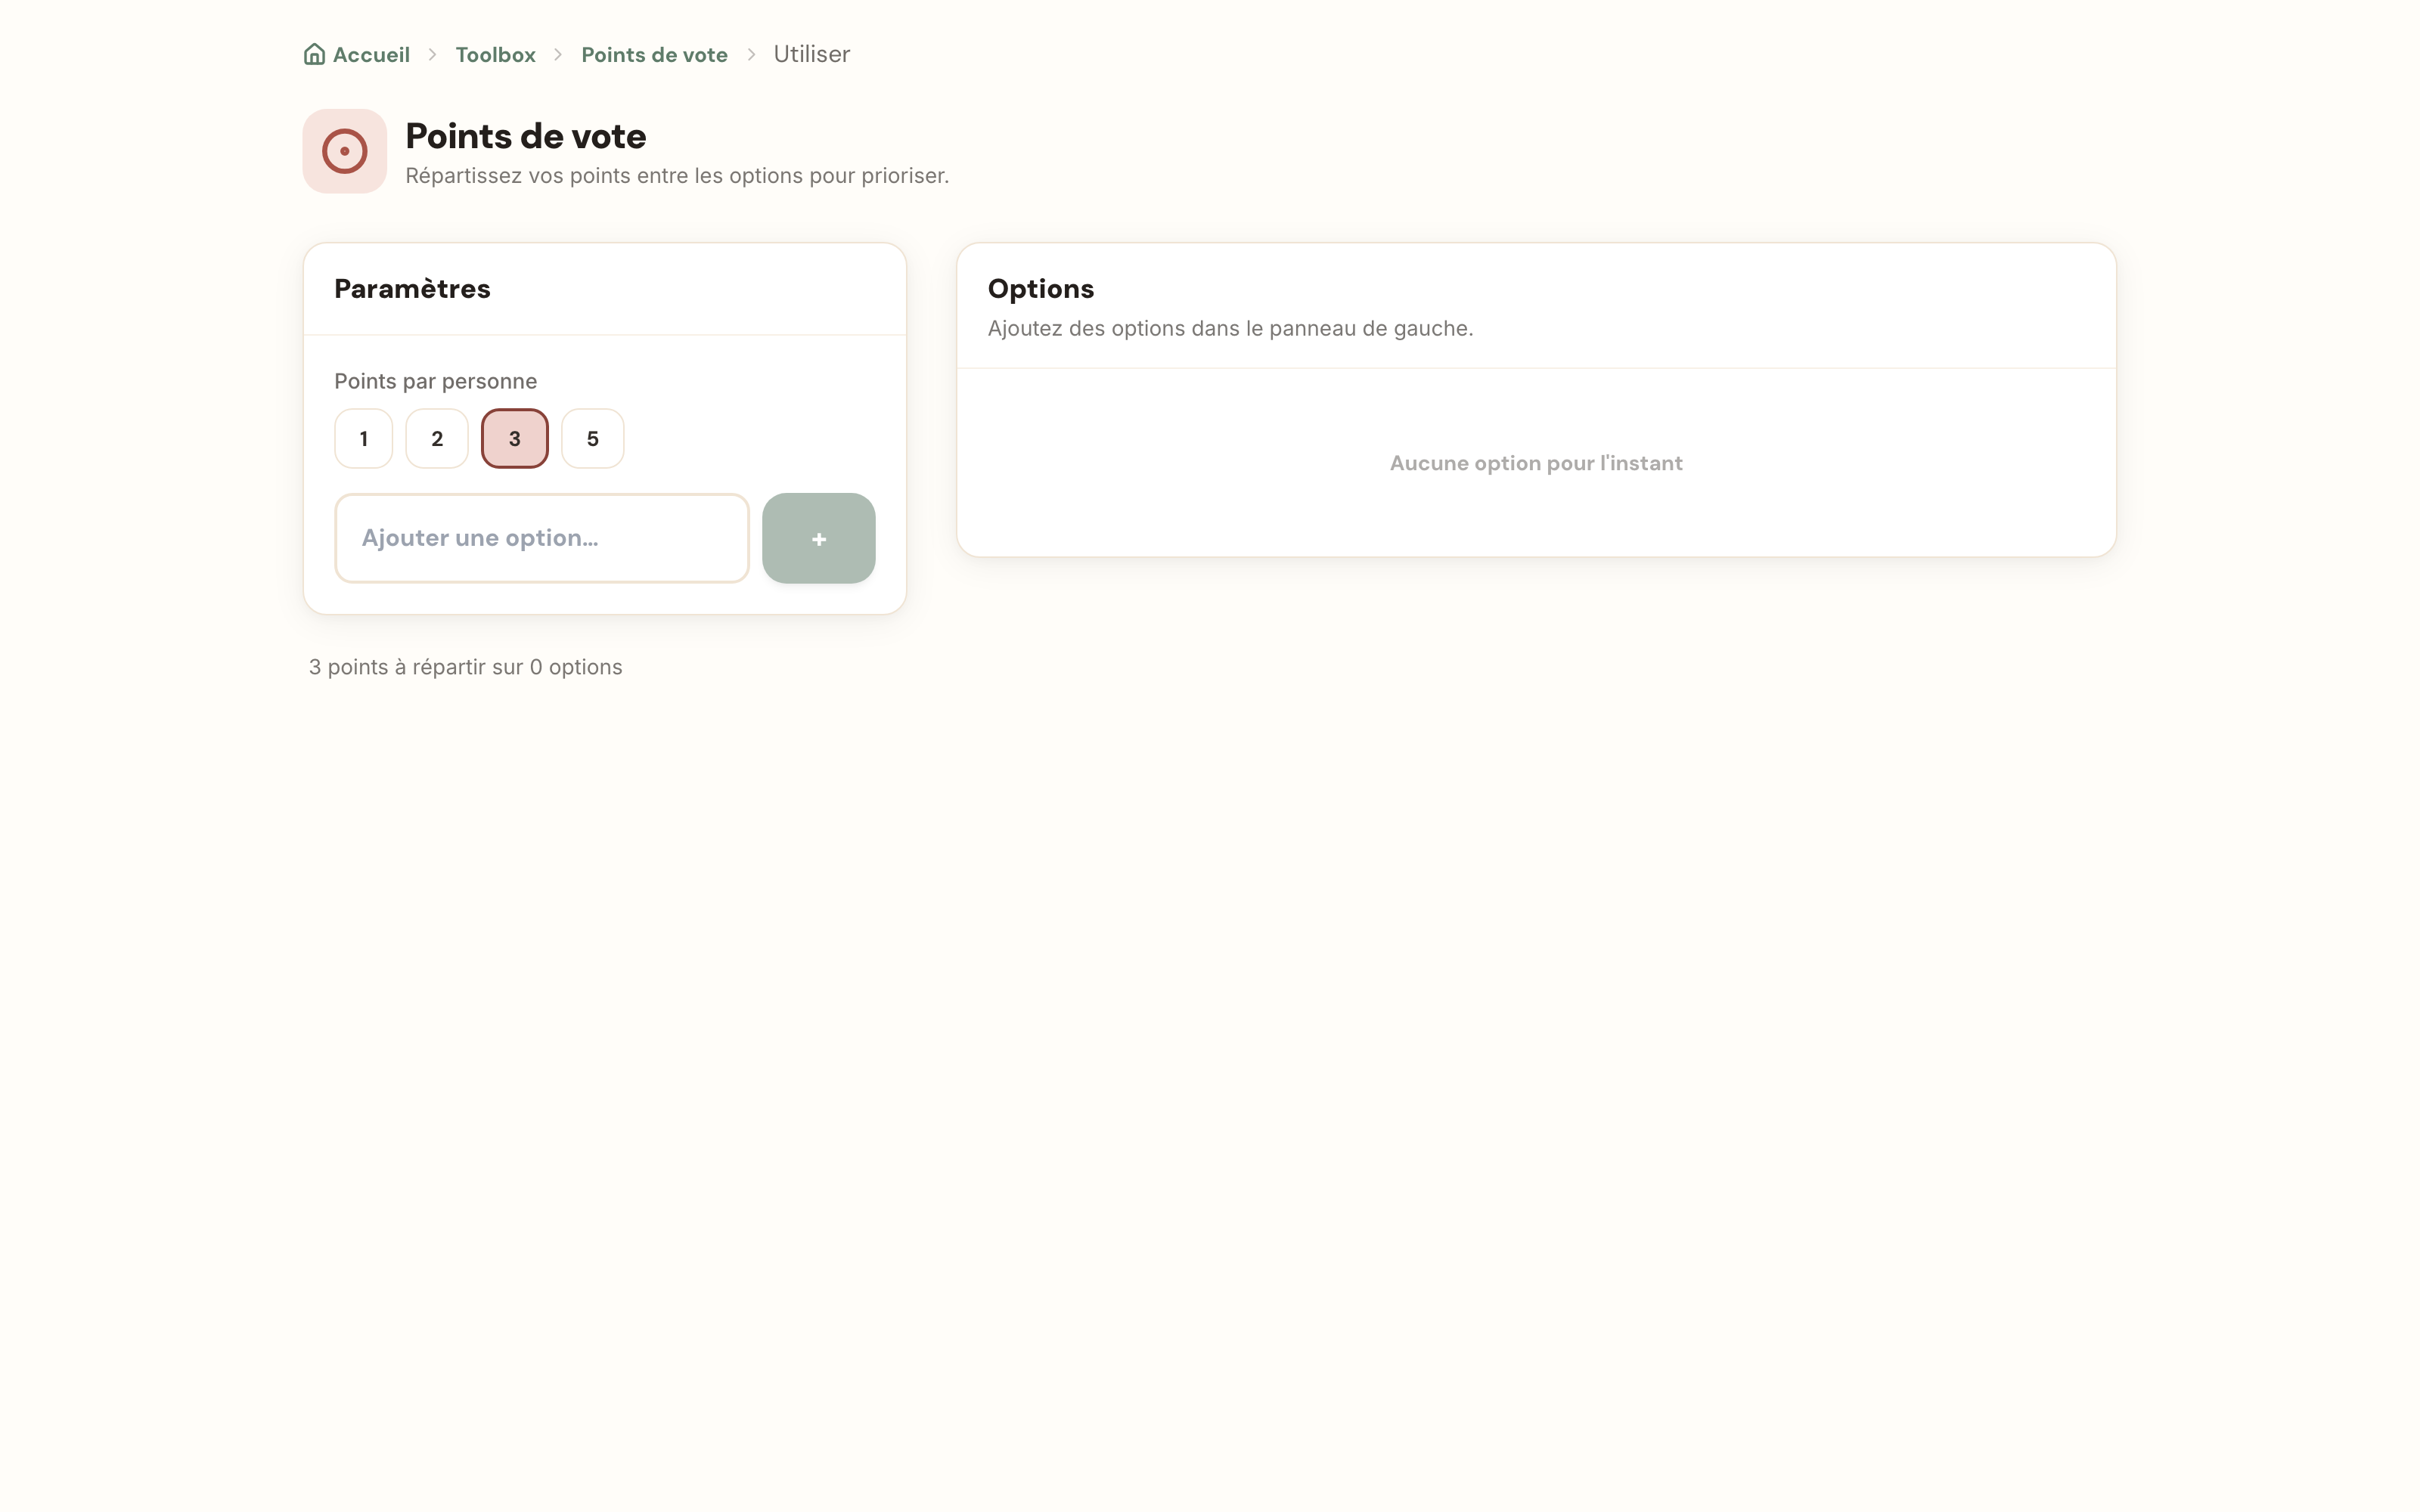Click the home icon beside Accueil
Viewport: 2420px width, 1512px height.
314,54
